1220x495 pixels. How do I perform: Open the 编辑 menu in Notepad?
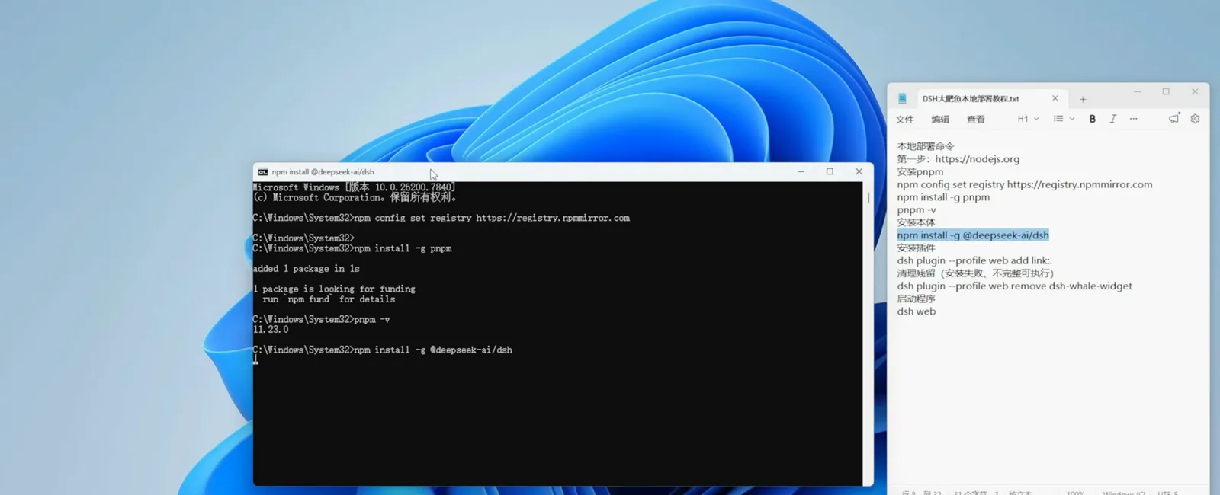point(940,120)
